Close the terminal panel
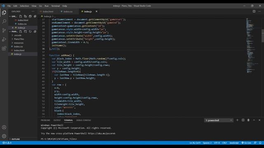Screen dimensions: 264x148 click(x=259, y=120)
